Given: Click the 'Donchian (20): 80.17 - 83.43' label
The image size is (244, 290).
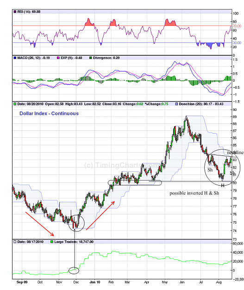Looking at the screenshot, I should coord(201,104).
